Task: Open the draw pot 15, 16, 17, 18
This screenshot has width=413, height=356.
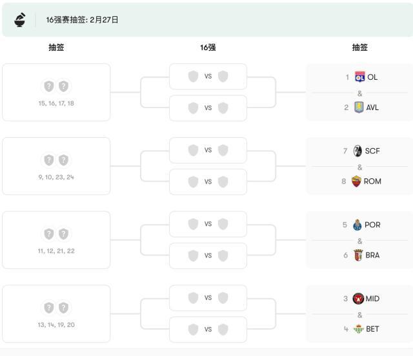Action: tap(56, 92)
